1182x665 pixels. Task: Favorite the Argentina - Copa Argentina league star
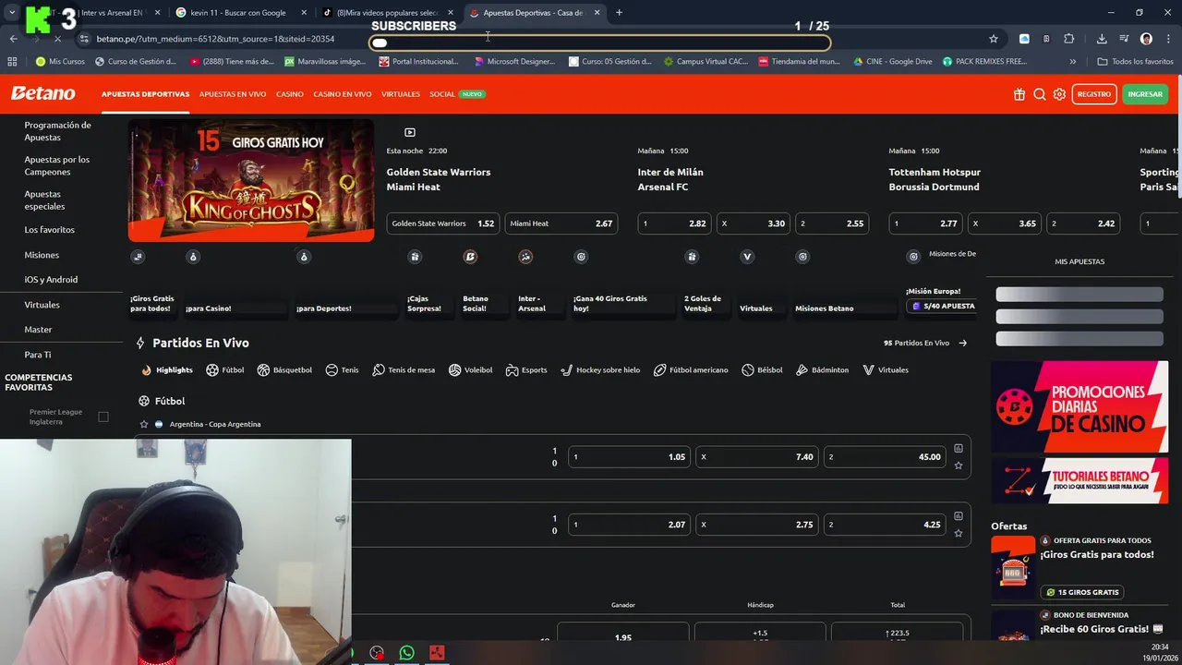pyautogui.click(x=144, y=424)
